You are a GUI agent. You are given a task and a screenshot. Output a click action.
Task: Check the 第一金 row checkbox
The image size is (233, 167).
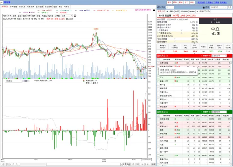point(158,85)
